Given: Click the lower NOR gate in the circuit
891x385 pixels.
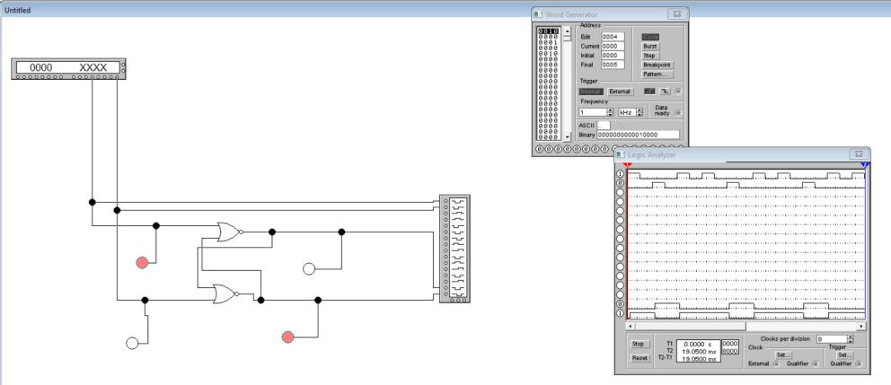Looking at the screenshot, I should [225, 293].
